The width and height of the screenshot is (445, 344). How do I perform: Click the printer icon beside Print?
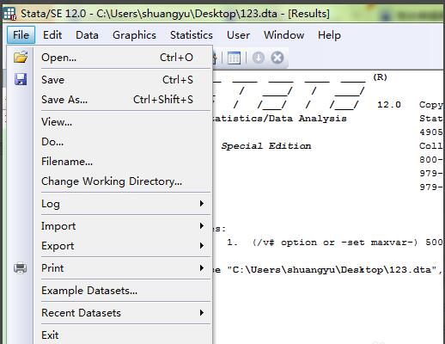[21, 268]
